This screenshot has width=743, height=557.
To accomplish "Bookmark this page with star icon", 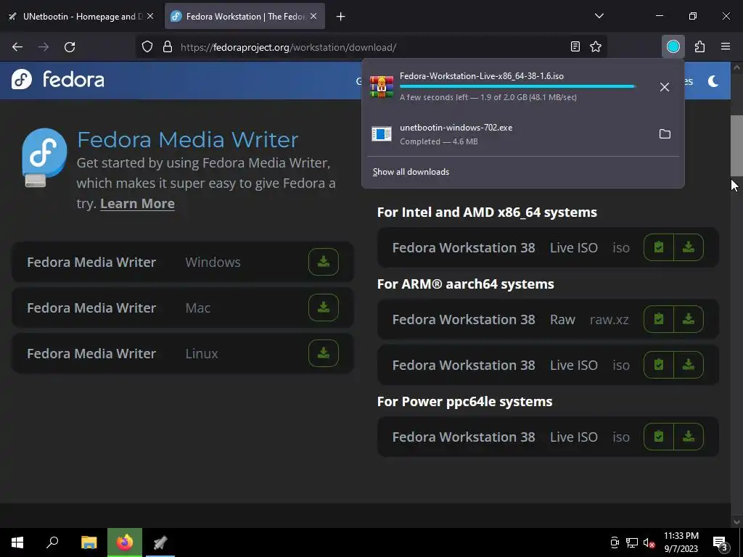I will point(596,46).
